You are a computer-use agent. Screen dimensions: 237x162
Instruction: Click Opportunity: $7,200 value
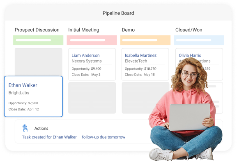click(x=23, y=103)
